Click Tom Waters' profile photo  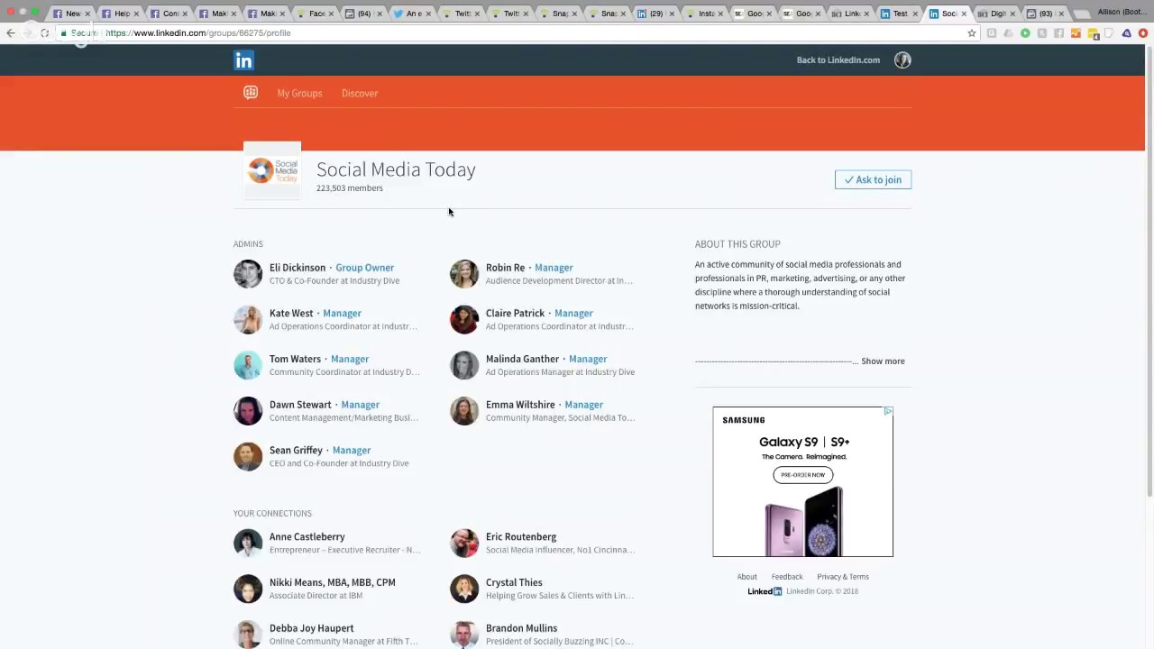pos(248,365)
